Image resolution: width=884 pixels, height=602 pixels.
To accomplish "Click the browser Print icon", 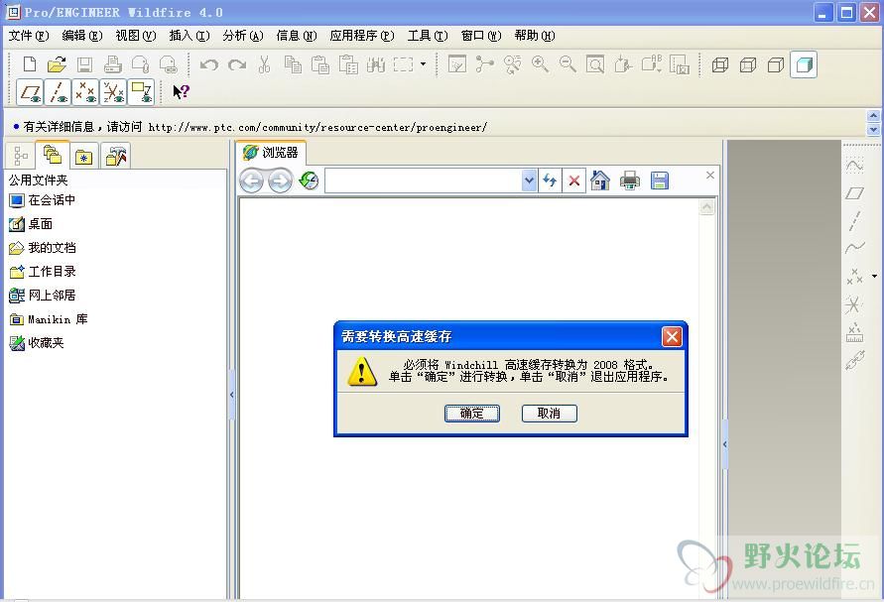I will (x=630, y=181).
